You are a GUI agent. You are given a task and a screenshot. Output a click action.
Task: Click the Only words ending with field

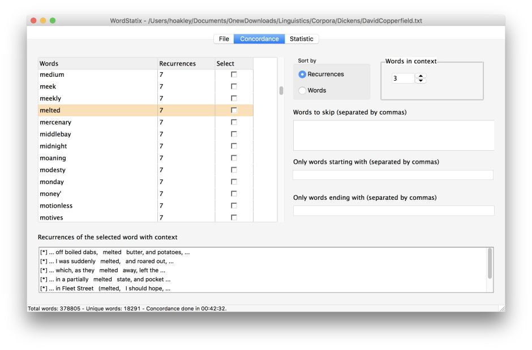(x=393, y=211)
